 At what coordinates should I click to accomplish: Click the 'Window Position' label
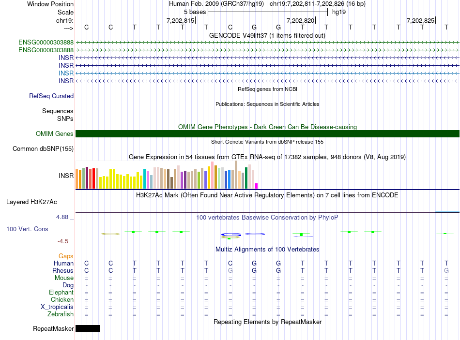[x=50, y=4]
